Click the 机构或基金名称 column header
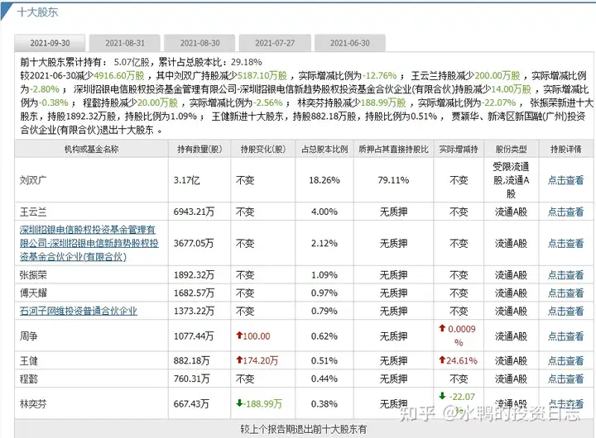596x438 pixels. 91,149
